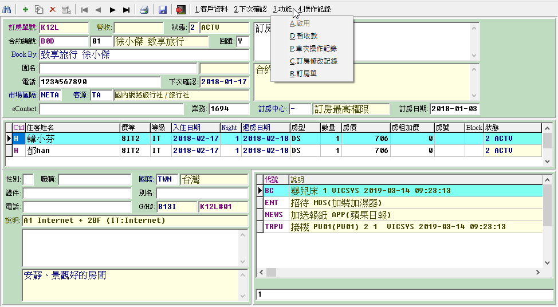Select D.暫收款 from the dropdown menu

[x=304, y=36]
